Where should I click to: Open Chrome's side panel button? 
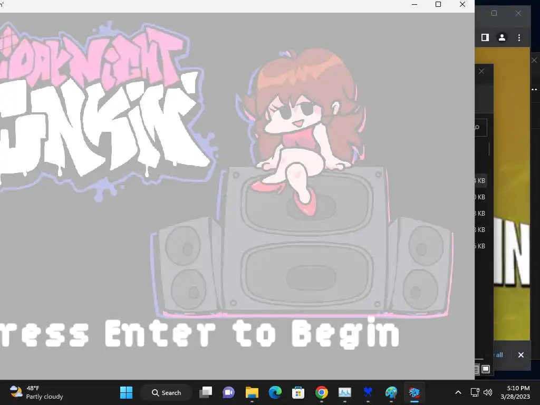(x=485, y=37)
